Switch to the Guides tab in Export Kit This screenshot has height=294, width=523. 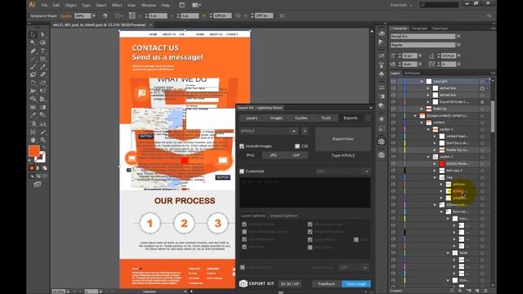[x=301, y=118]
